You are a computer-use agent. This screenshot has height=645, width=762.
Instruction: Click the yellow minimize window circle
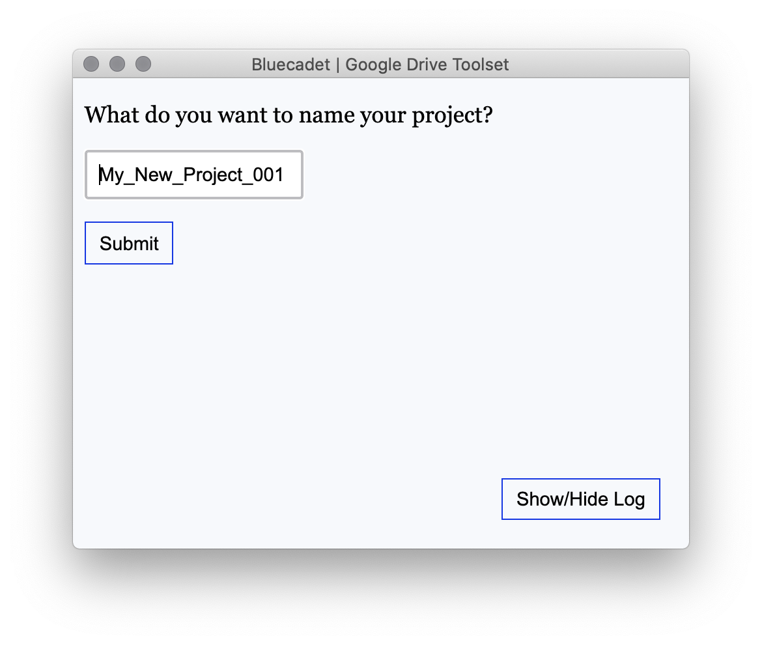click(x=117, y=64)
